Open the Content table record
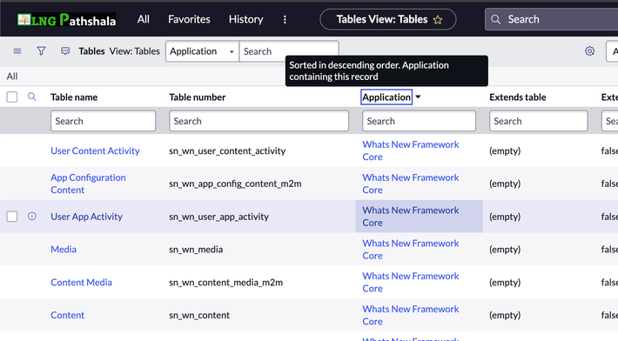 (67, 315)
